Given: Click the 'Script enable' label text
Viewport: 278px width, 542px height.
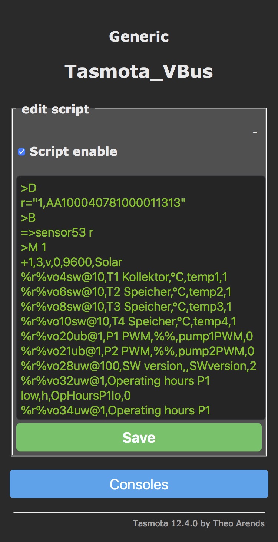Looking at the screenshot, I should click(x=73, y=152).
